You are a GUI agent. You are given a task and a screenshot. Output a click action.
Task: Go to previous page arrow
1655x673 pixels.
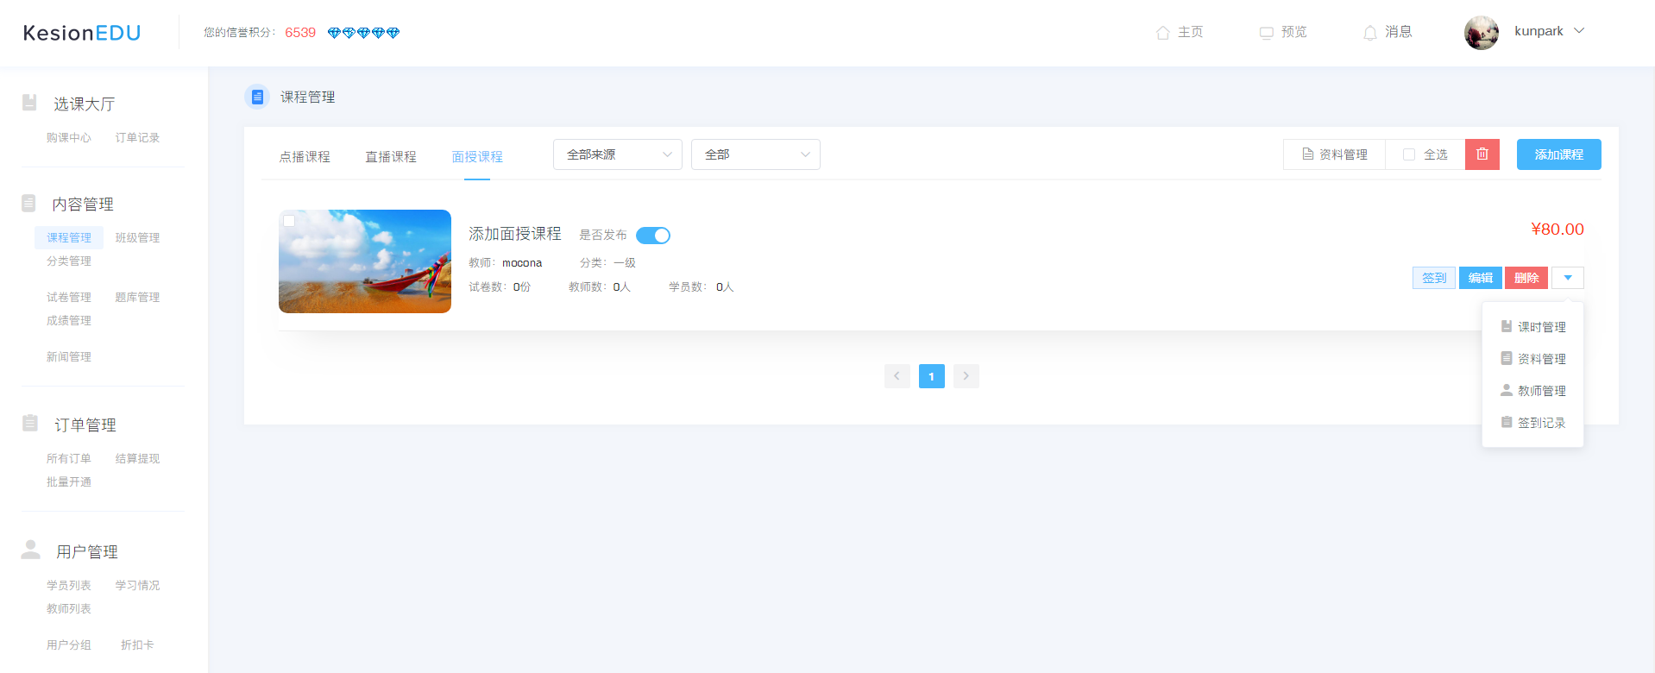point(897,376)
